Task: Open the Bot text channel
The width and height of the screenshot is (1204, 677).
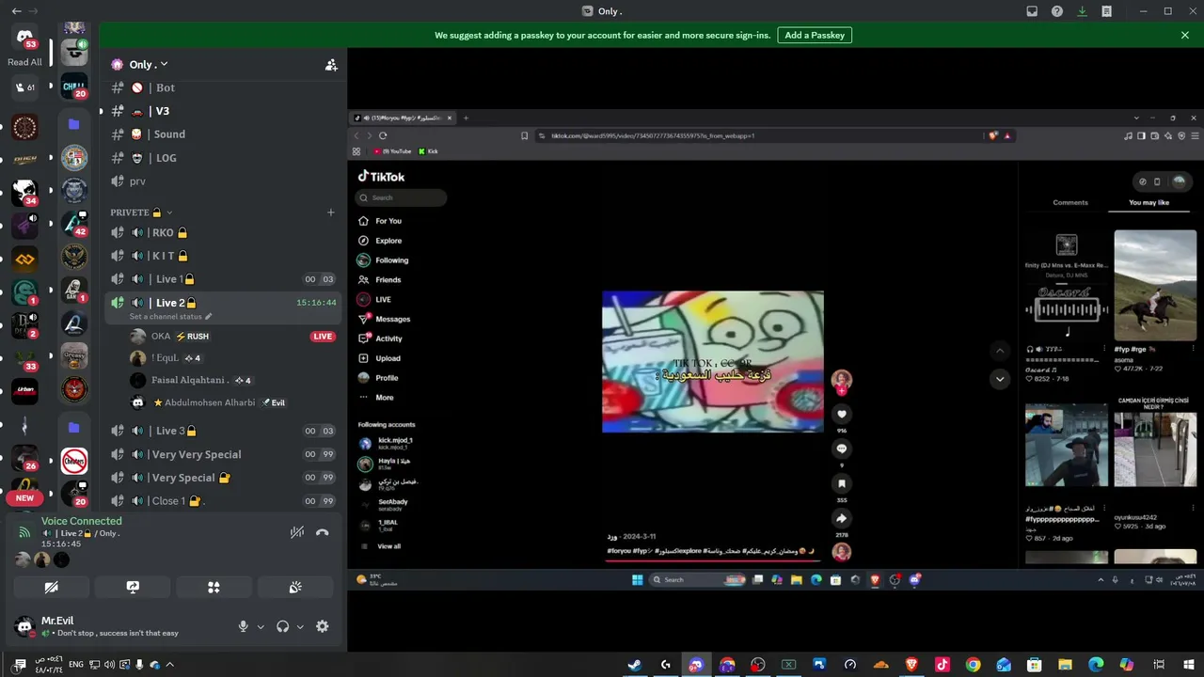Action: (x=222, y=87)
